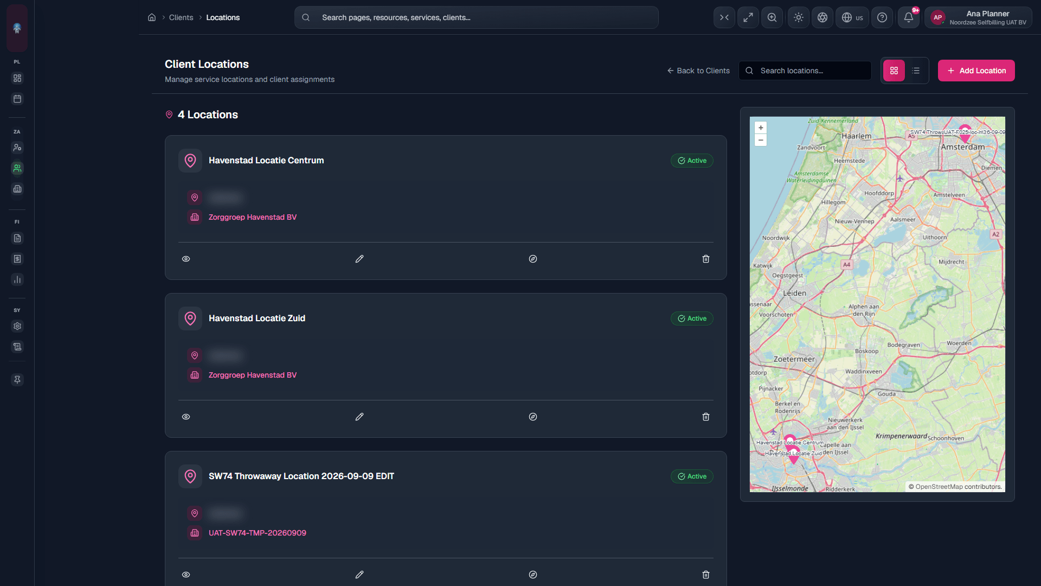Open the OpenStreetMap contributors attribution link

[939, 487]
